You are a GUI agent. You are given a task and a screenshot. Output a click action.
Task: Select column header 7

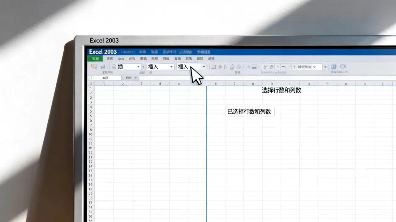point(235,84)
